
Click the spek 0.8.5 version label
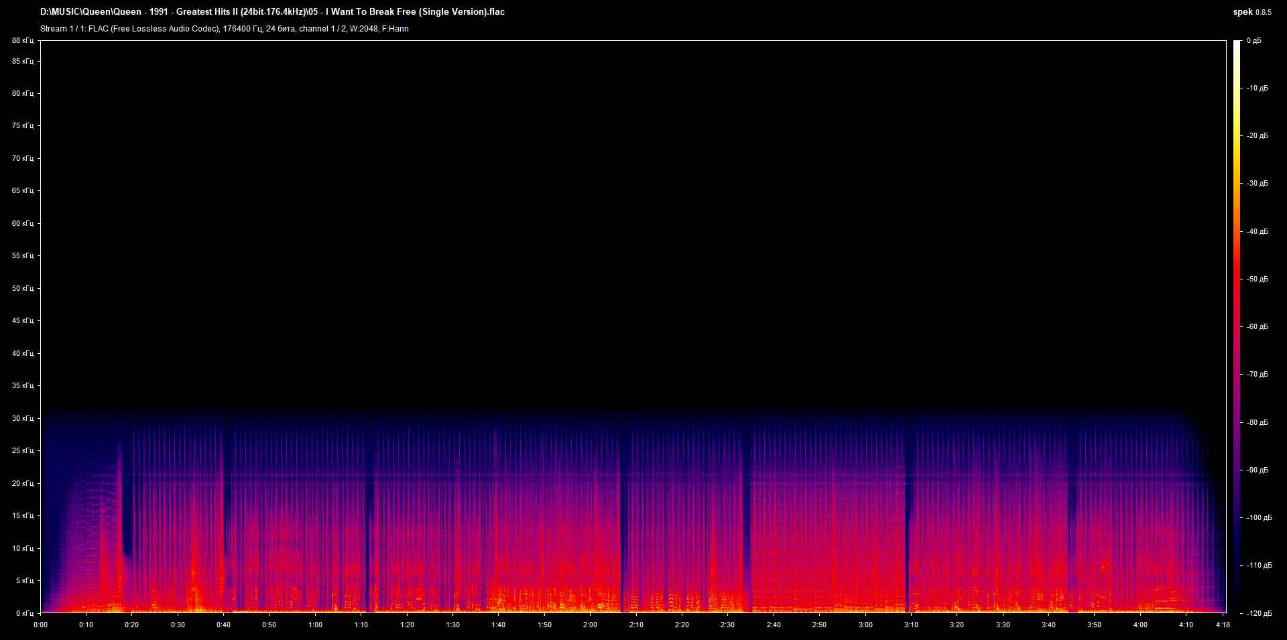(1252, 12)
